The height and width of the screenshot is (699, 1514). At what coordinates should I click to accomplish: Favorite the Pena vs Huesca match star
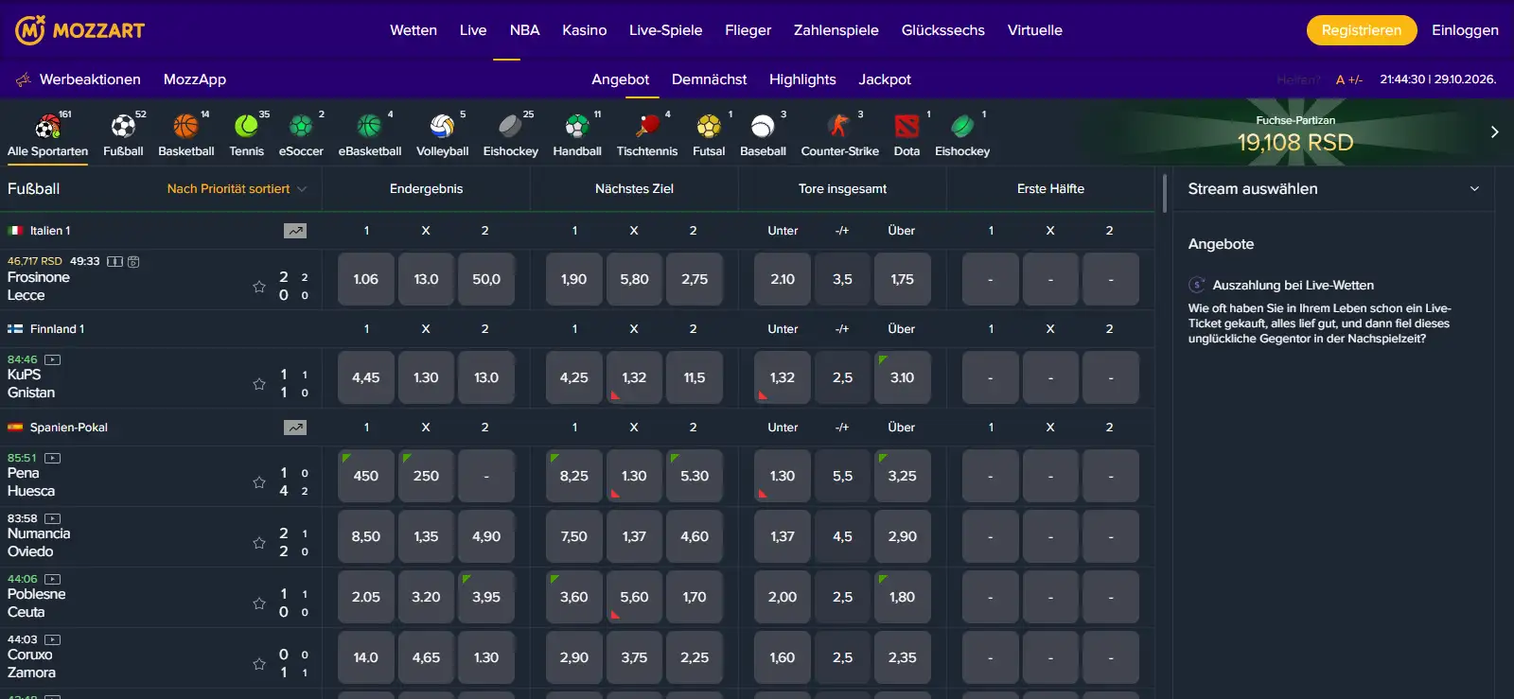pyautogui.click(x=259, y=482)
